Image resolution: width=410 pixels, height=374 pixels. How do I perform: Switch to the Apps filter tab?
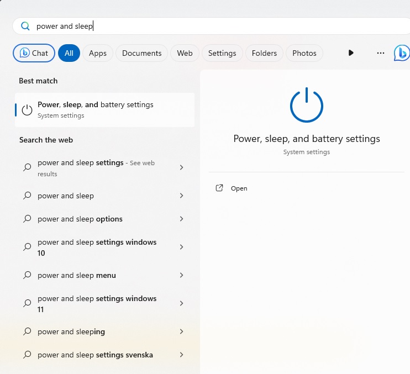98,53
